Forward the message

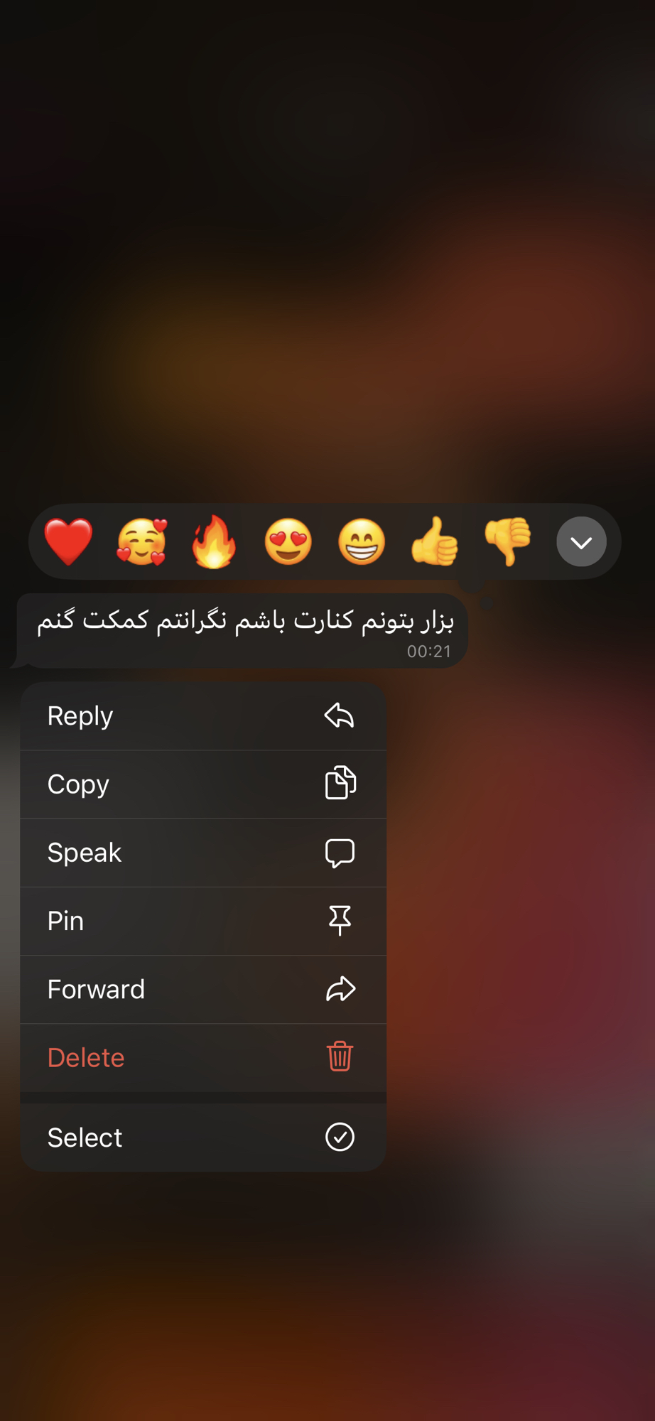(203, 989)
